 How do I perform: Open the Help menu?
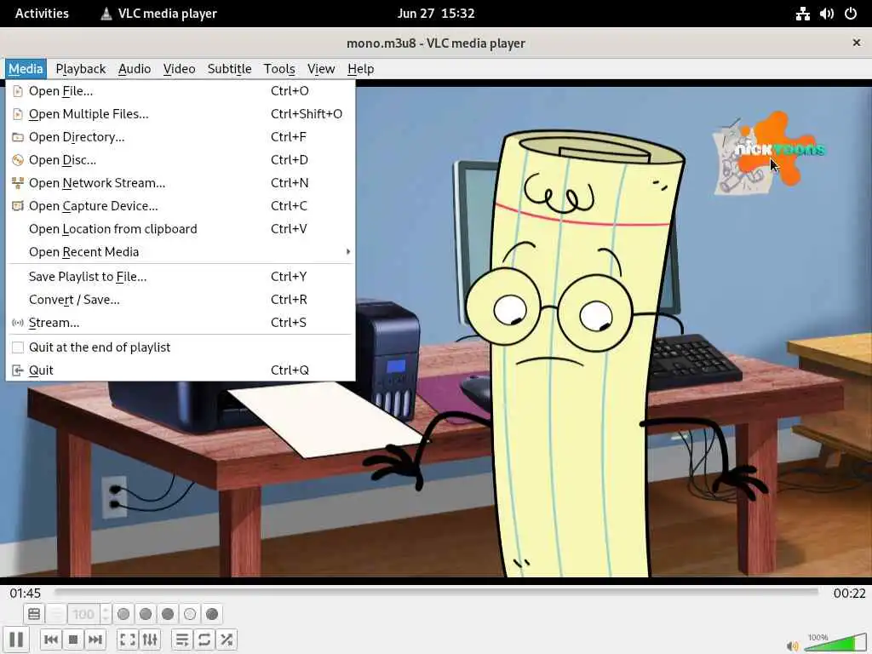360,69
